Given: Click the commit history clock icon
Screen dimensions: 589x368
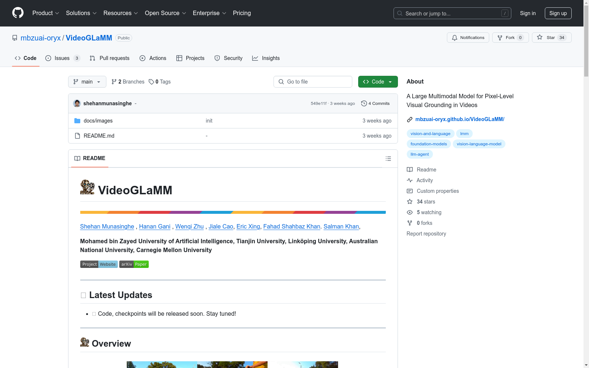Looking at the screenshot, I should 364,103.
